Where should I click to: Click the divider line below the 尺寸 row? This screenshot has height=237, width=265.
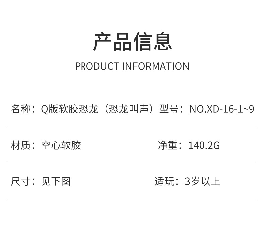pos(132,200)
